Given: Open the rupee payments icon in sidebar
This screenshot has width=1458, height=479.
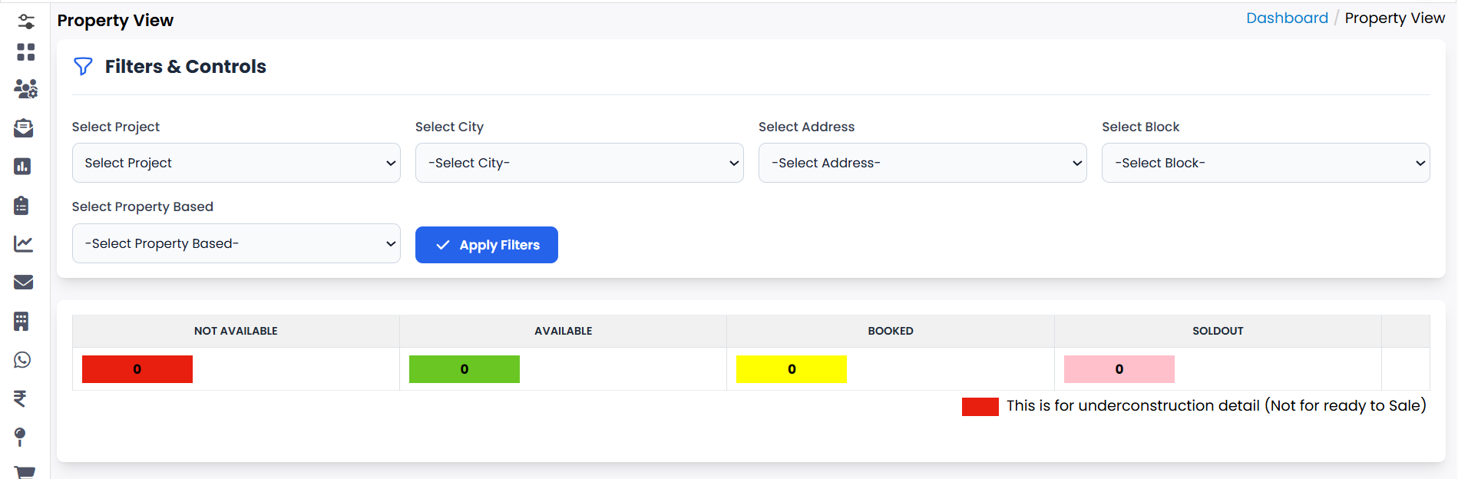Looking at the screenshot, I should 20,398.
